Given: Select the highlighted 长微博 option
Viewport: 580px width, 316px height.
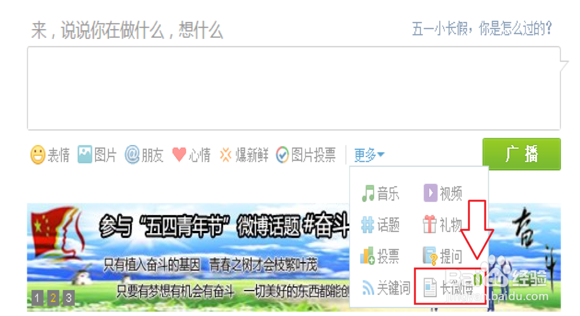Looking at the screenshot, I should 450,287.
